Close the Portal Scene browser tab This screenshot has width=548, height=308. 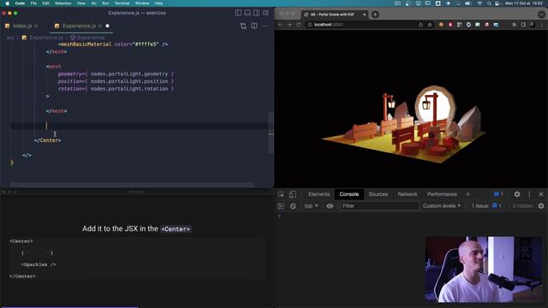[x=364, y=15]
